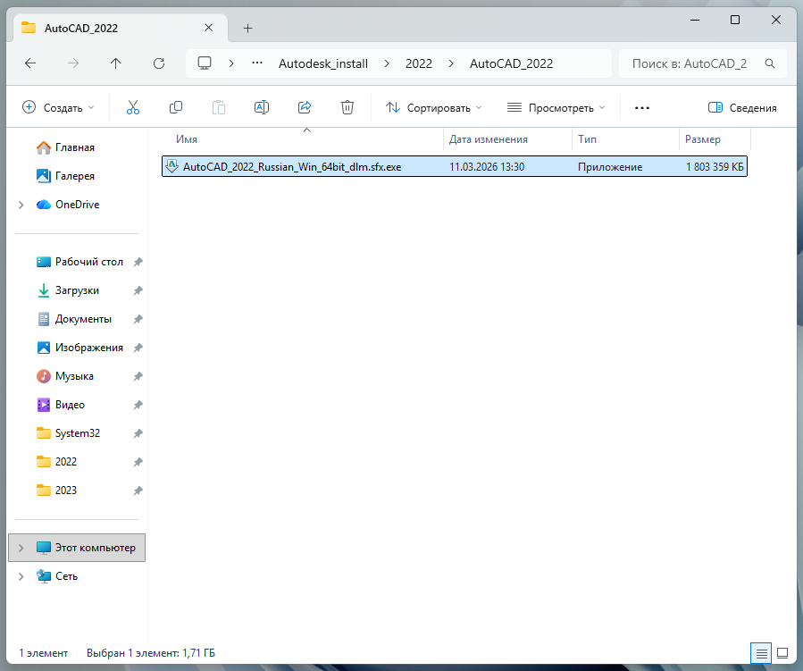Open Главная in navigation pane

coord(75,147)
